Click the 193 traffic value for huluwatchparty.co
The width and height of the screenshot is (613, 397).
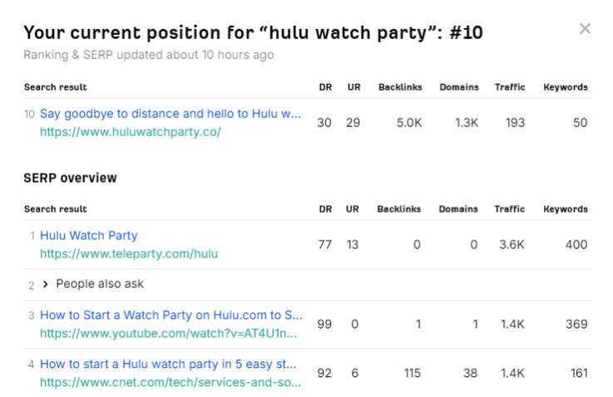(515, 123)
